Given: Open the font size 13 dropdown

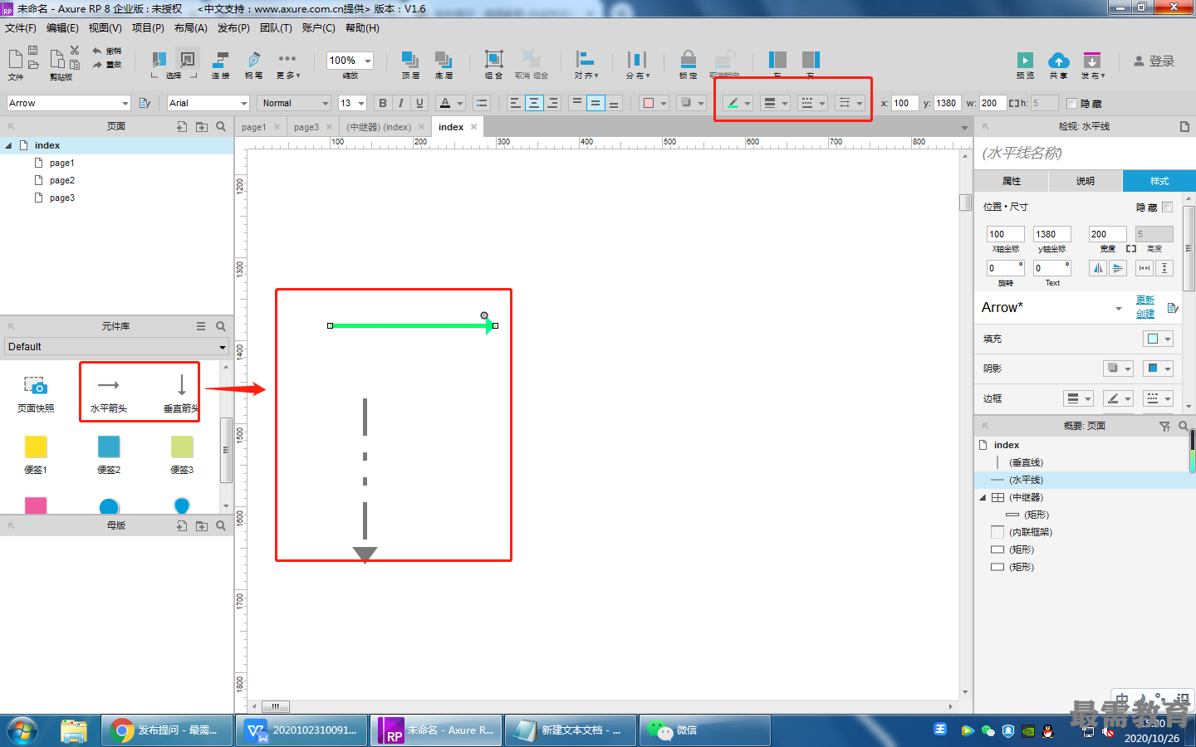Looking at the screenshot, I should pyautogui.click(x=361, y=103).
